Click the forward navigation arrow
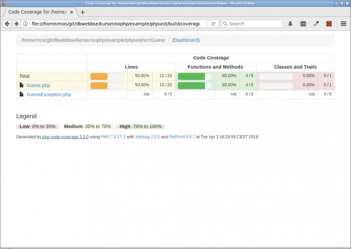 [16, 24]
